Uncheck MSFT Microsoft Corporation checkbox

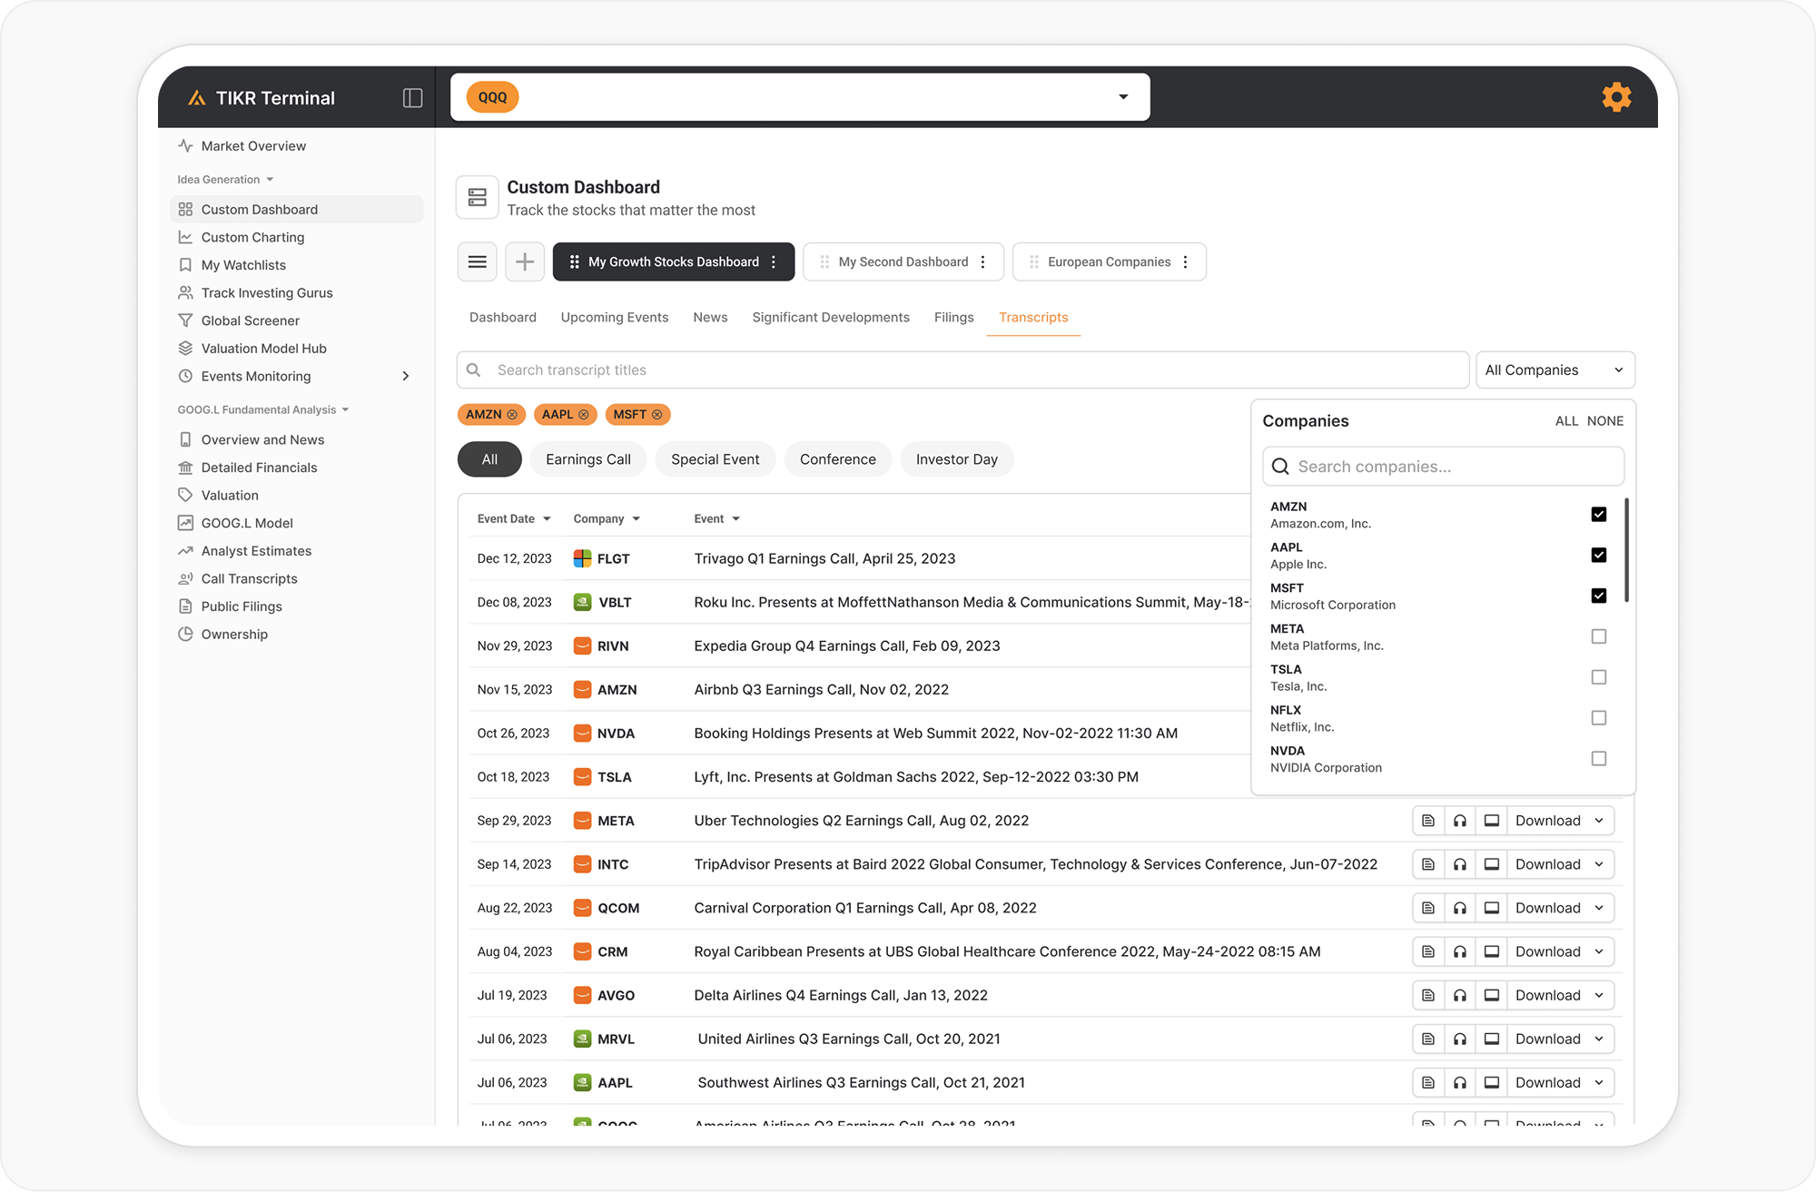coord(1599,596)
